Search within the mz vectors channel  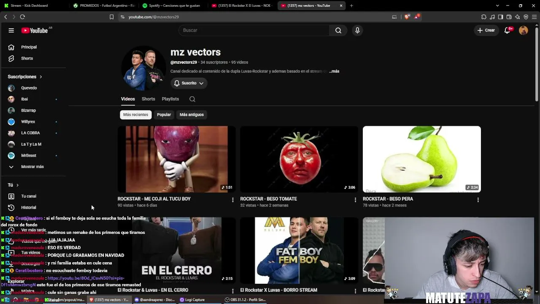pos(192,99)
